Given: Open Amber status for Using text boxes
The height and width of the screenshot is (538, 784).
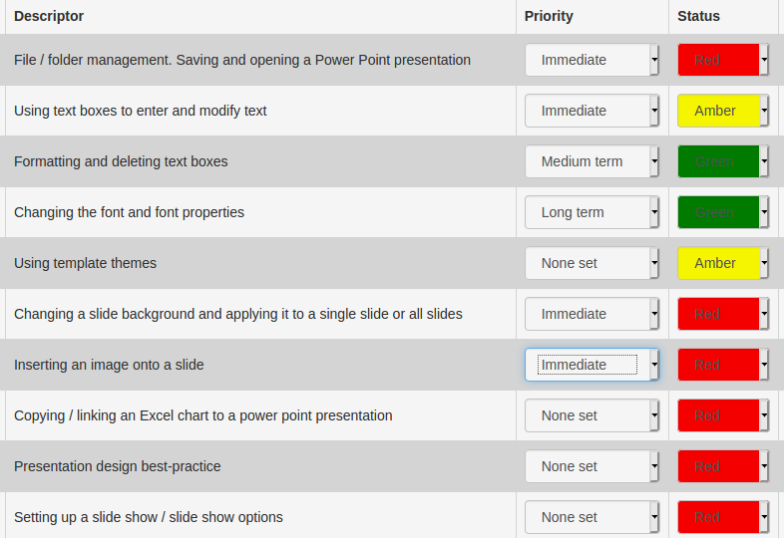Looking at the screenshot, I should [723, 111].
